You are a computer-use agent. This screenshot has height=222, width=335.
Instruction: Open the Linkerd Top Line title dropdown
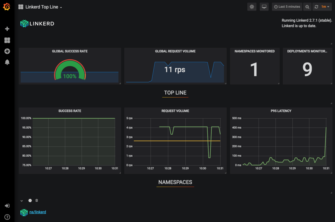(x=42, y=7)
